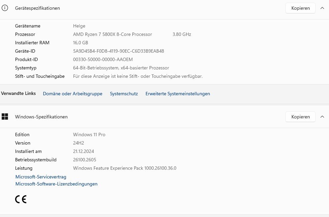Click the CE conformity mark icon
Viewport: 329px width, 217px height.
21,199
